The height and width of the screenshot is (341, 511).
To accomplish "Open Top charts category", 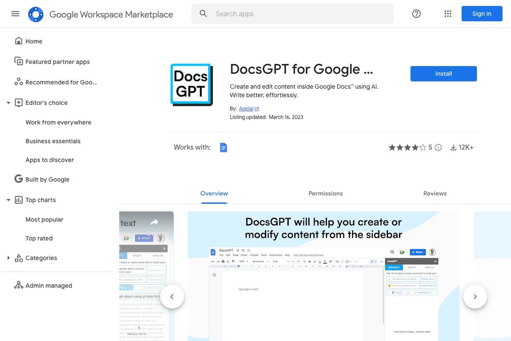I will [x=40, y=200].
